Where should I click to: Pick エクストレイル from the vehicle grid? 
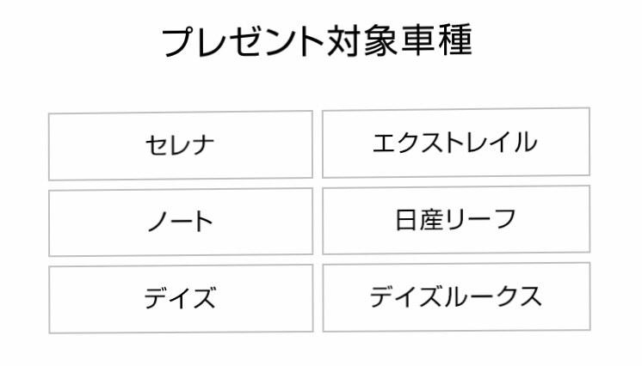tap(456, 143)
